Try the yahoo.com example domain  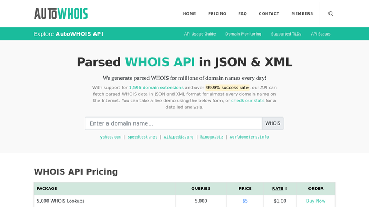110,137
